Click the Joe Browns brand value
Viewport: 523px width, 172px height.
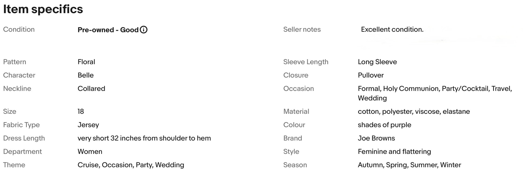tap(376, 138)
